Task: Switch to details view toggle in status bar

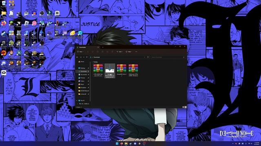Action: [183, 107]
